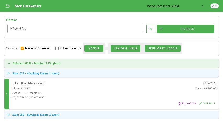Click the YENİDEN YÜKLE button
Screen dimensions: 223x139
tap(125, 48)
